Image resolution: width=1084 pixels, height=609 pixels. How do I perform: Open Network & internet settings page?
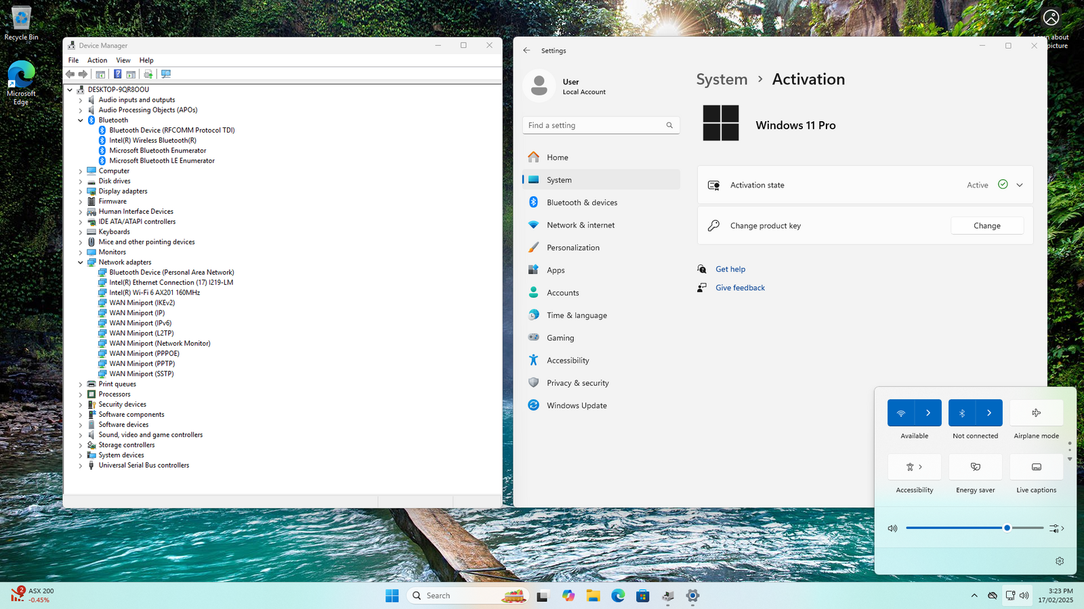(601, 225)
